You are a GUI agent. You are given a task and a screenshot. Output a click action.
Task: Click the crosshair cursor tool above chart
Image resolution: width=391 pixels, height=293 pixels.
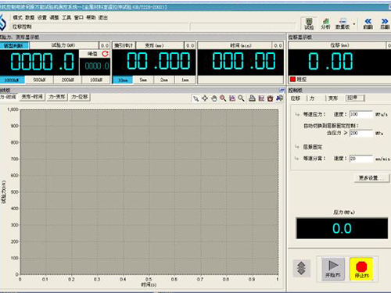click(205, 98)
